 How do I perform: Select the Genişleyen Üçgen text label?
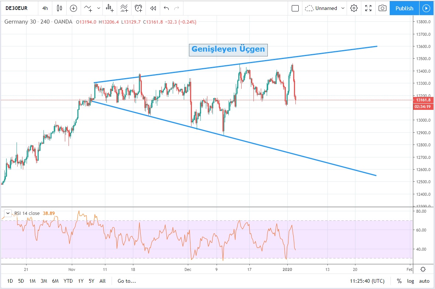click(228, 50)
